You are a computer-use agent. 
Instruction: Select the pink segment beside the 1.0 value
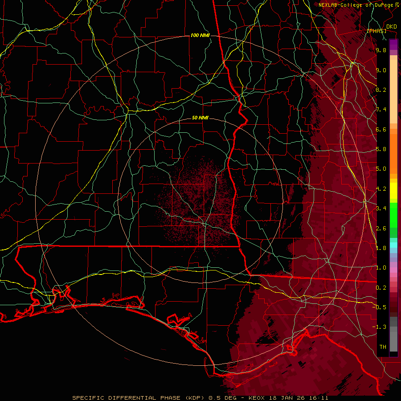(393, 270)
